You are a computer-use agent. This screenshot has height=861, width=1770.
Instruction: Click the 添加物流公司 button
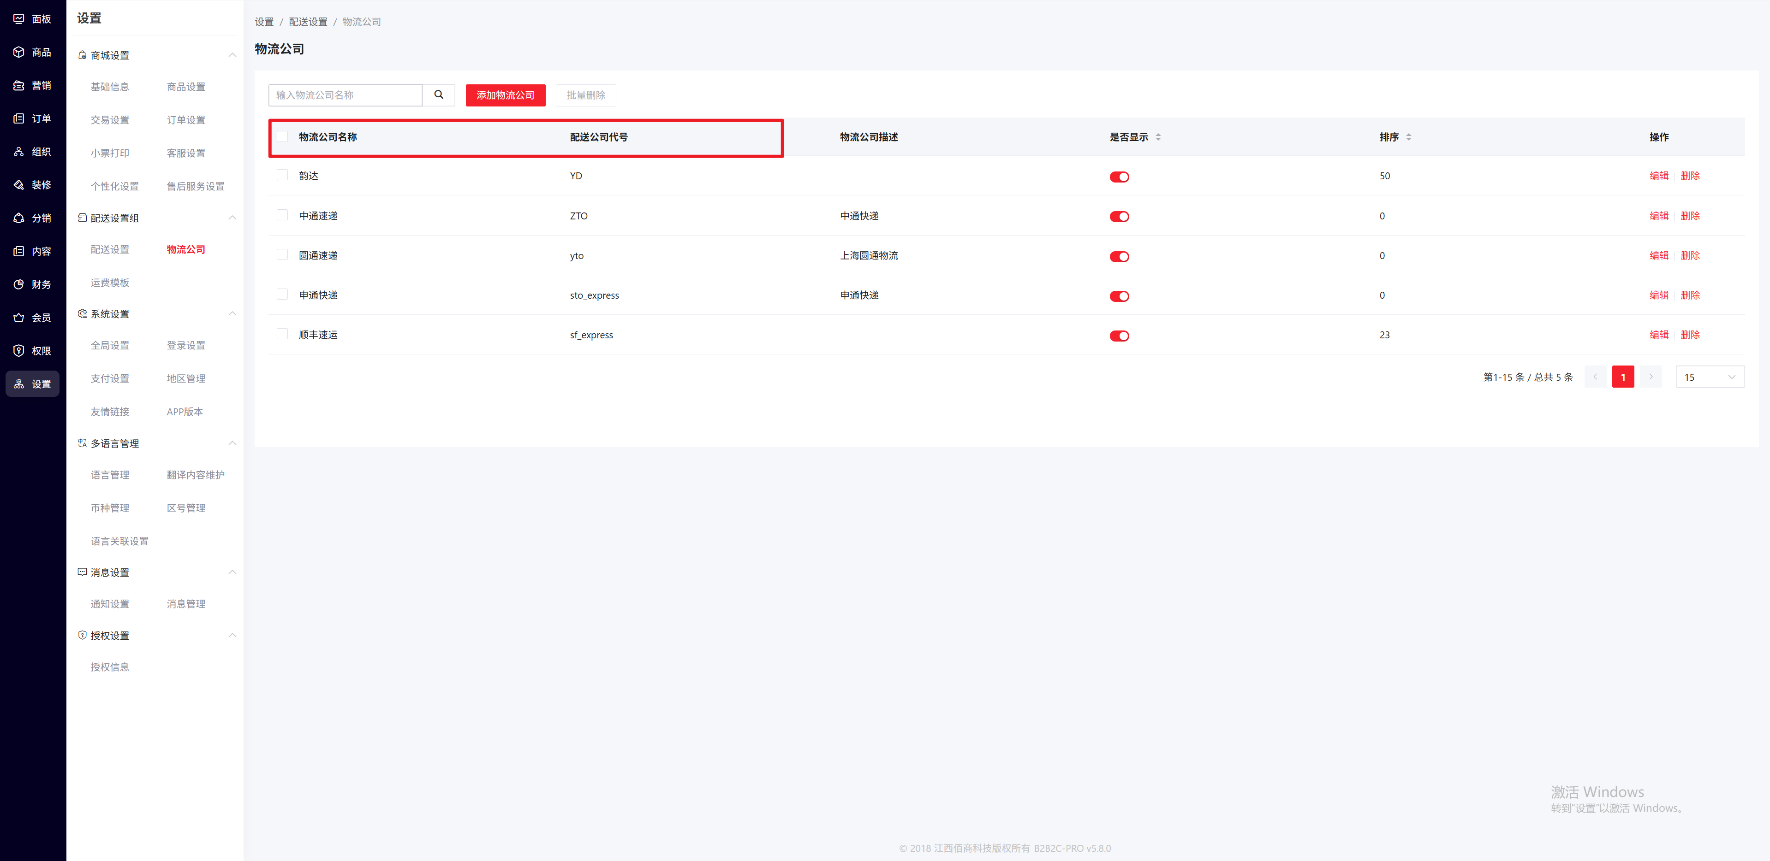click(x=505, y=95)
